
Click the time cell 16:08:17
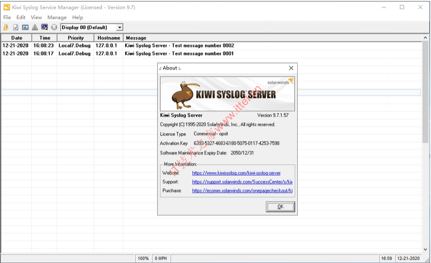[x=43, y=53]
